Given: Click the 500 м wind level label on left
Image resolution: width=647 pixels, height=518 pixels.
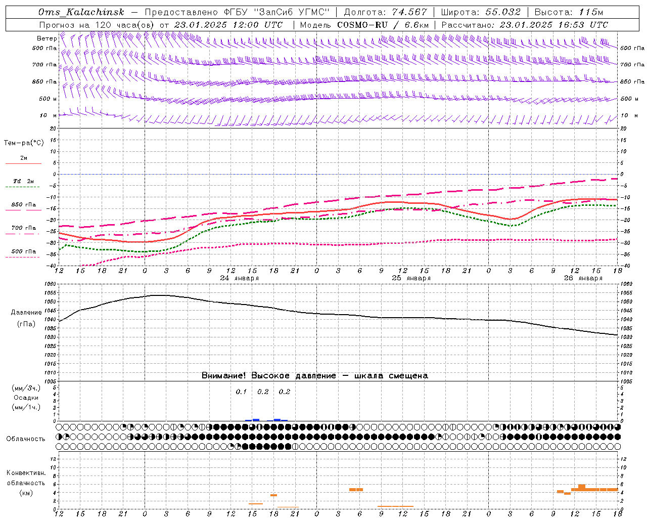Looking at the screenshot, I should coord(48,99).
